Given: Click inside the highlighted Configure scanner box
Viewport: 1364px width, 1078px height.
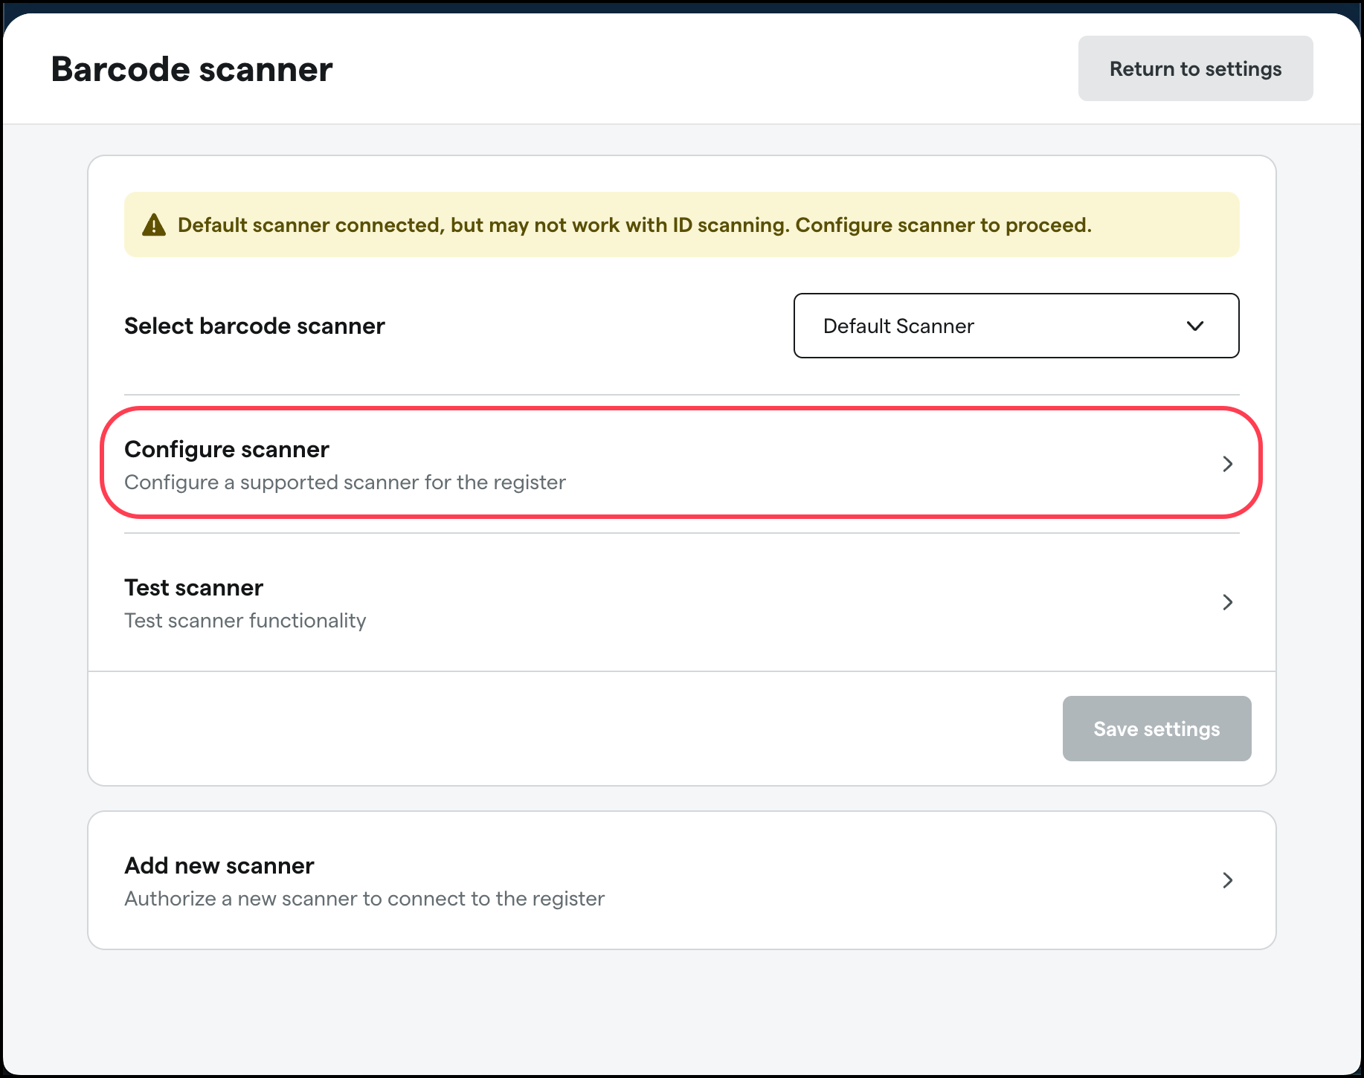Looking at the screenshot, I should pos(669,463).
